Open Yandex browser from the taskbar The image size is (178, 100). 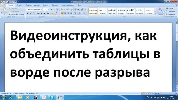(x=44, y=97)
